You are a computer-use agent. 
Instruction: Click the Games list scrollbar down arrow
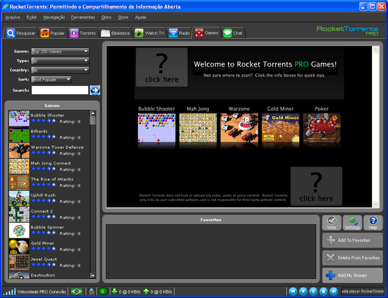click(93, 276)
